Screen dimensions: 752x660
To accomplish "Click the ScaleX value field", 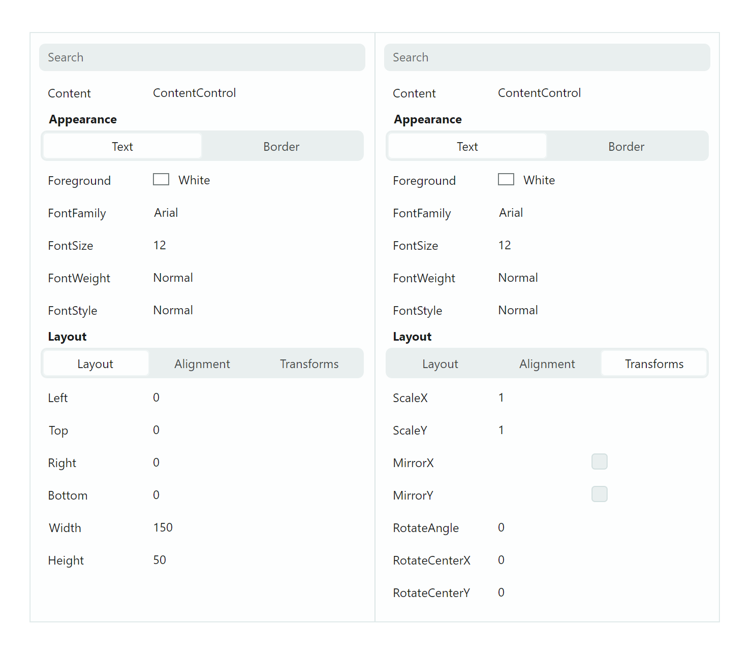I will coord(502,398).
